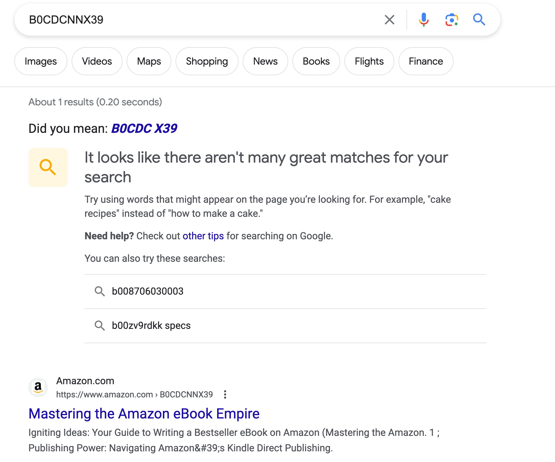The image size is (555, 462).
Task: Follow the 'B0CDC X39' suggested spelling link
Action: pyautogui.click(x=144, y=128)
